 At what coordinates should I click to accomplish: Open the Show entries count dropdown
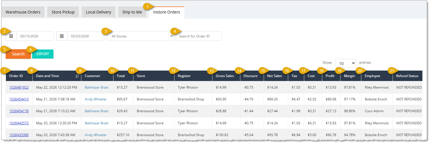click(345, 63)
